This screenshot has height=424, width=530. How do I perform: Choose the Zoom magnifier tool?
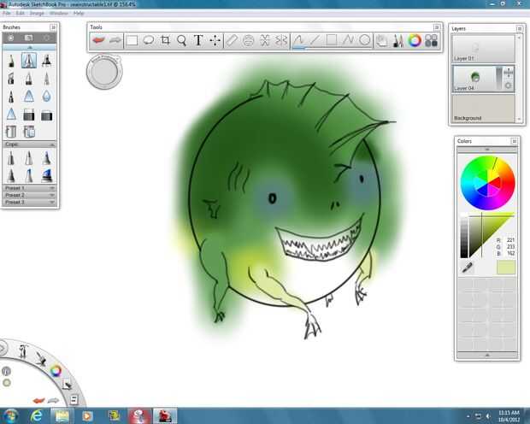[x=181, y=40]
